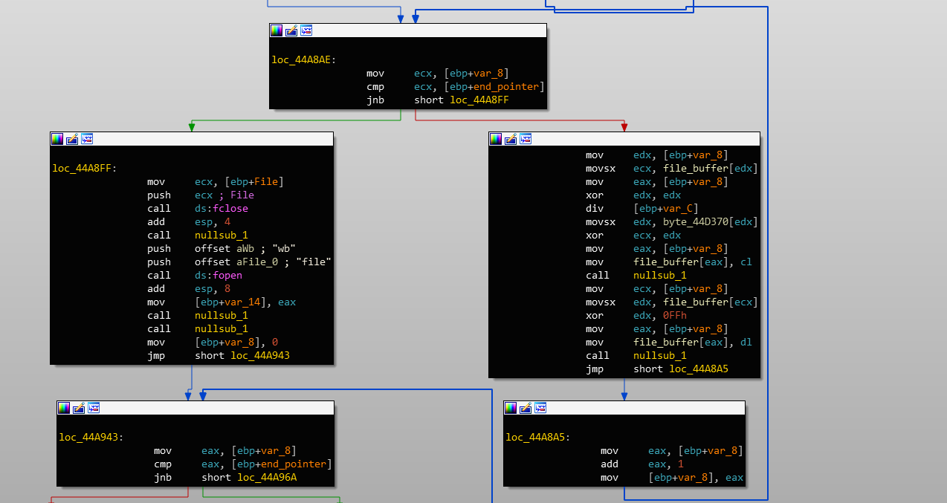Select 'offset aWb' operand
Image resolution: width=947 pixels, height=503 pixels.
coord(224,249)
